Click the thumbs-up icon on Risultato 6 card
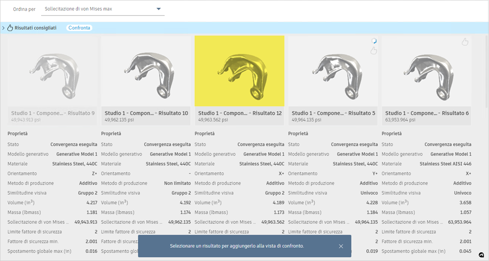The image size is (489, 261). (465, 41)
